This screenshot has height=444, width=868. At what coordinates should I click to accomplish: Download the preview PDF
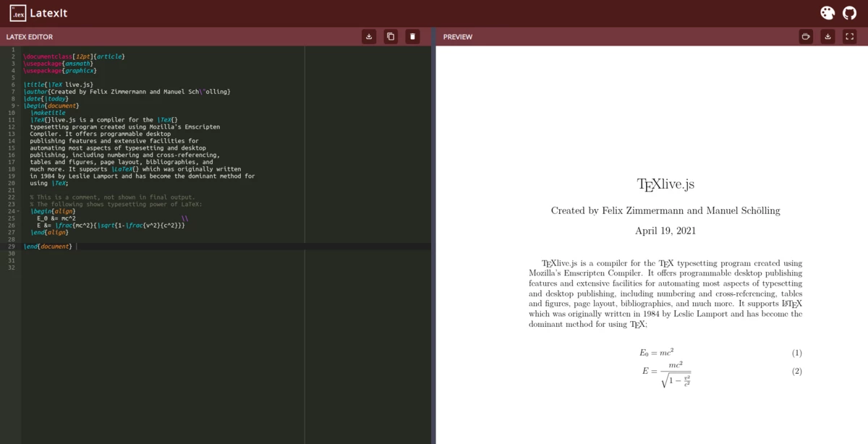(828, 36)
